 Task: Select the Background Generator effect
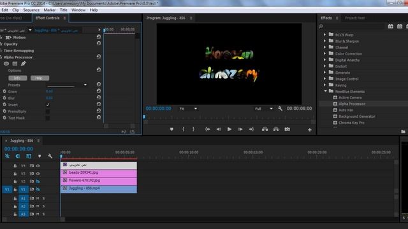(x=357, y=116)
